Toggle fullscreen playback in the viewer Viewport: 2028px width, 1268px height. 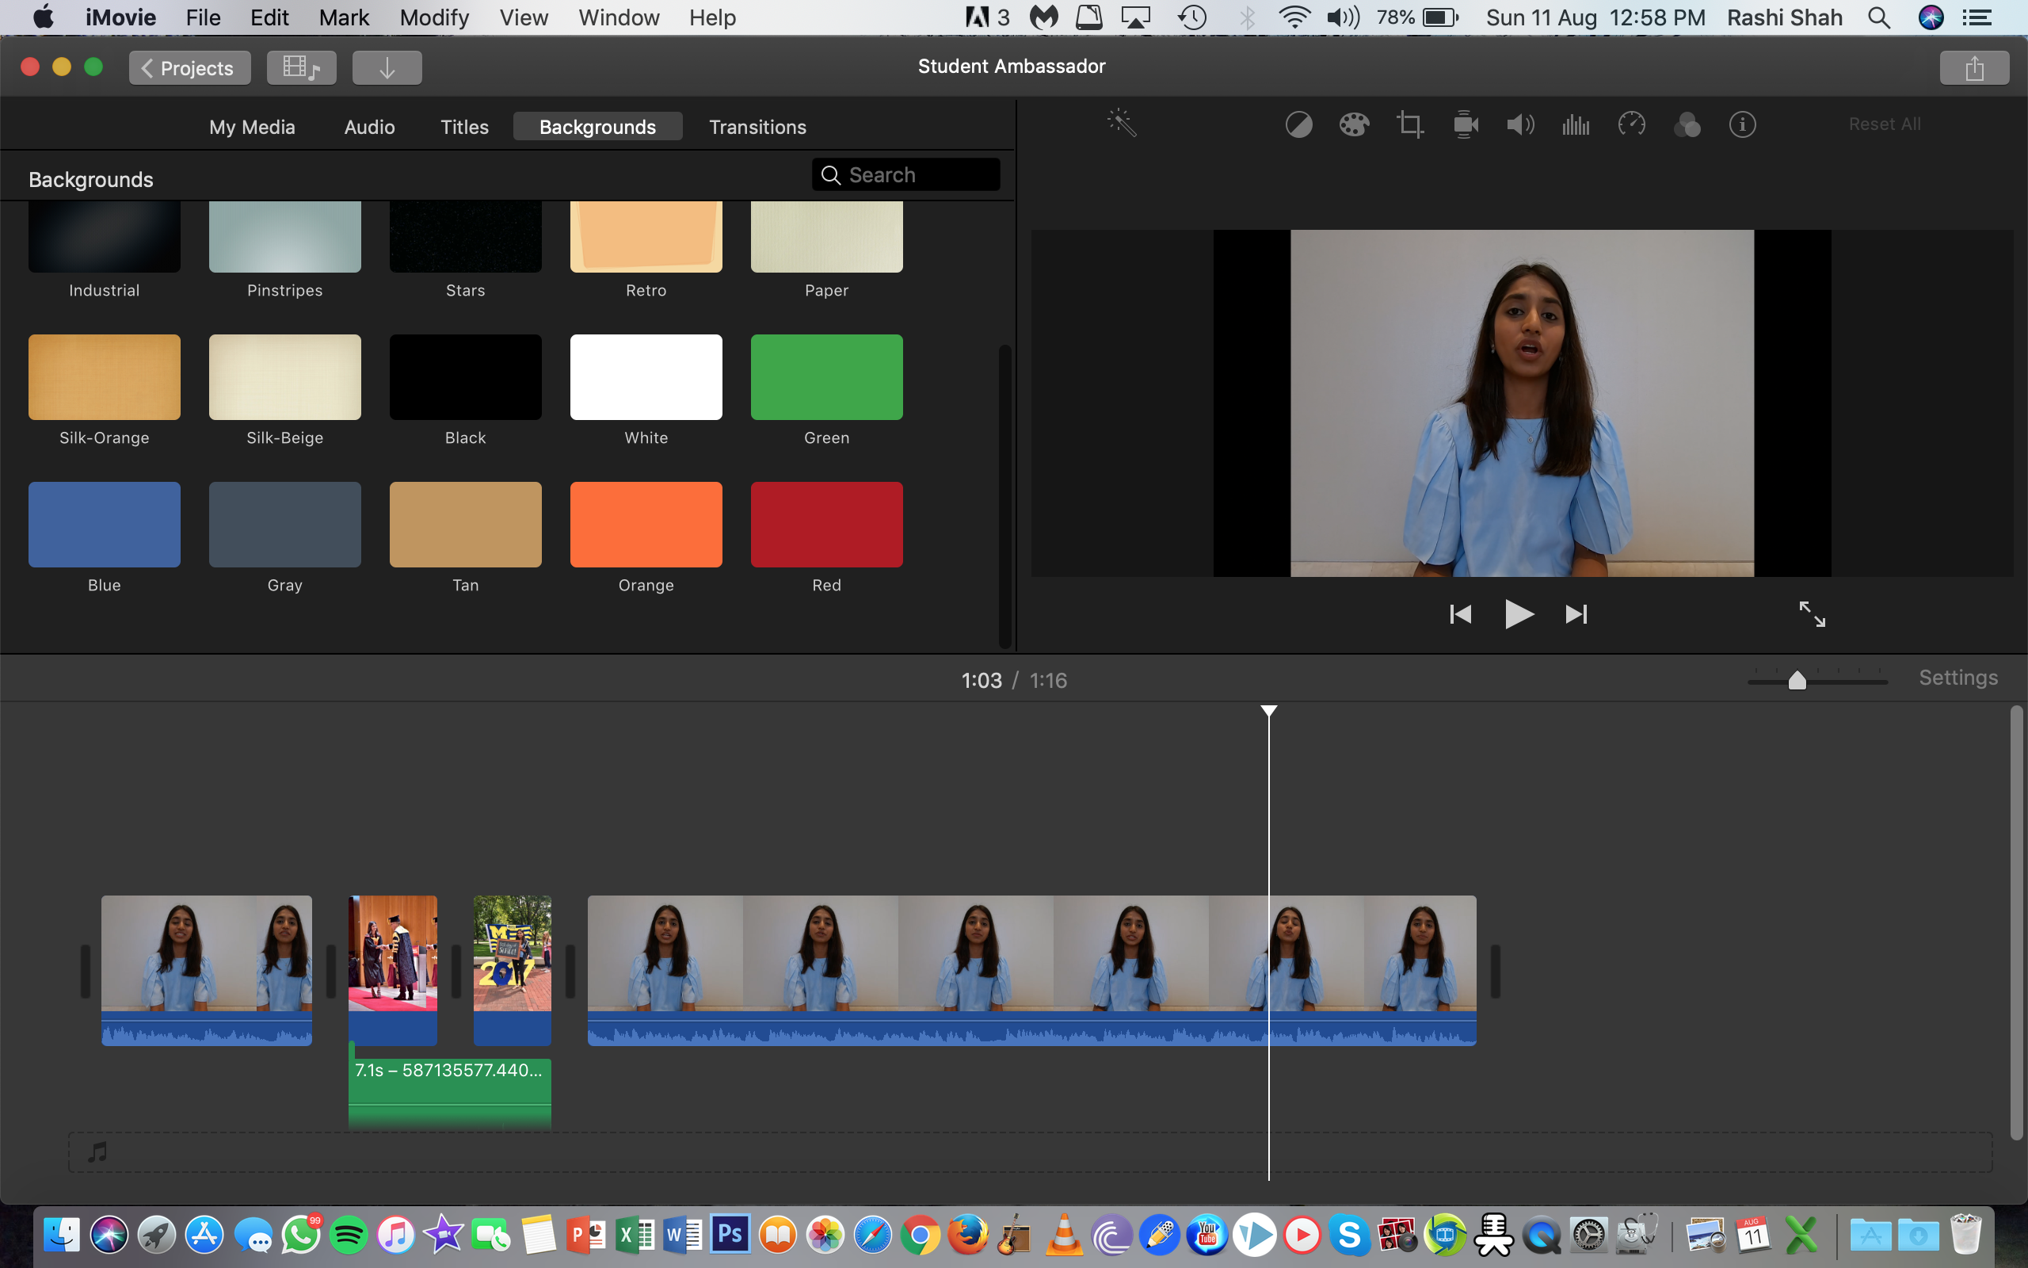pyautogui.click(x=1812, y=614)
